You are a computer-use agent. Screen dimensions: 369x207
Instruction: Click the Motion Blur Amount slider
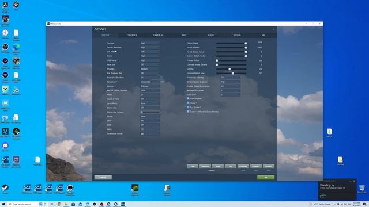coord(150,112)
